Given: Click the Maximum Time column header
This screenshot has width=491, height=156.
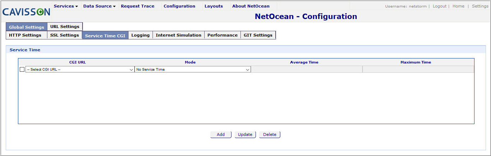Looking at the screenshot, I should tap(416, 62).
